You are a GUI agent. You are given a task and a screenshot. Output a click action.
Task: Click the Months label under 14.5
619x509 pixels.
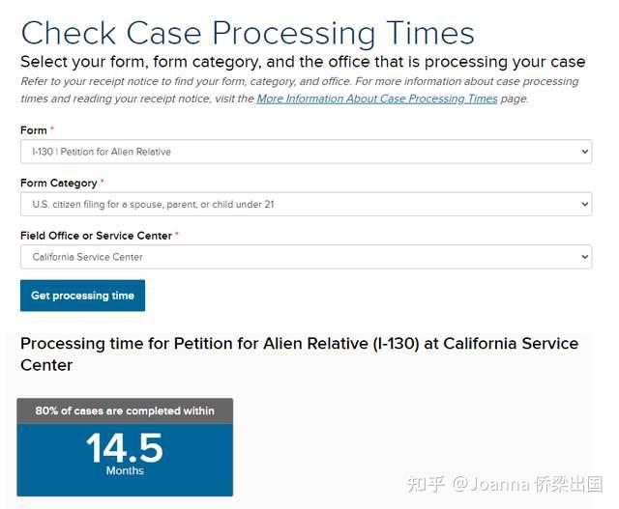pyautogui.click(x=125, y=471)
